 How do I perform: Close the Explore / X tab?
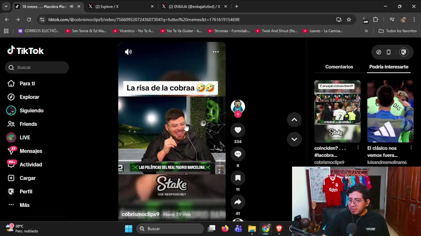(x=152, y=7)
